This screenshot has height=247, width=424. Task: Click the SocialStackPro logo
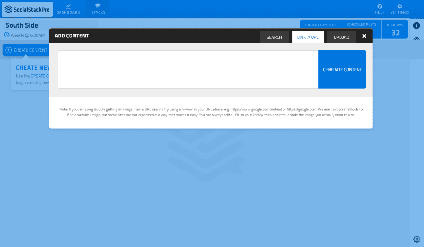point(28,9)
